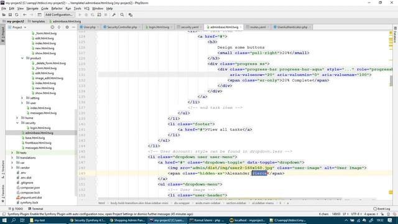Click the Search Everywhere magnifier icon

[122, 15]
